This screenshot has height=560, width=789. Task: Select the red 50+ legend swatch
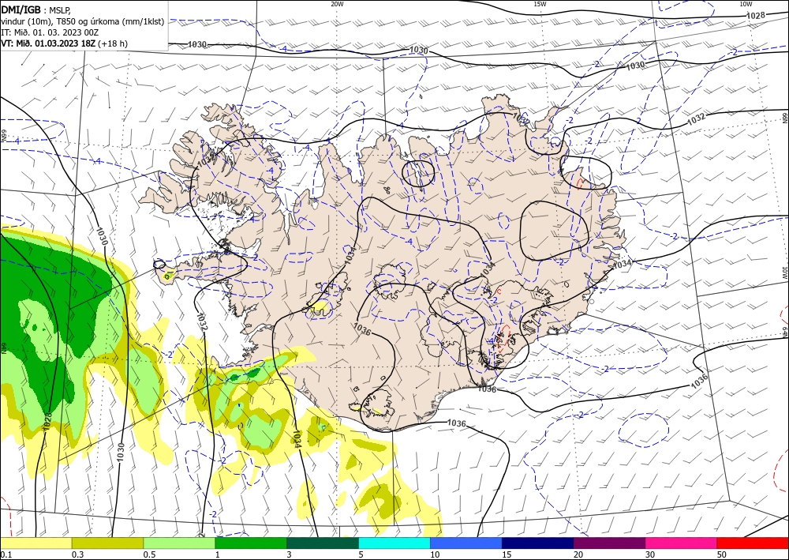click(x=753, y=543)
